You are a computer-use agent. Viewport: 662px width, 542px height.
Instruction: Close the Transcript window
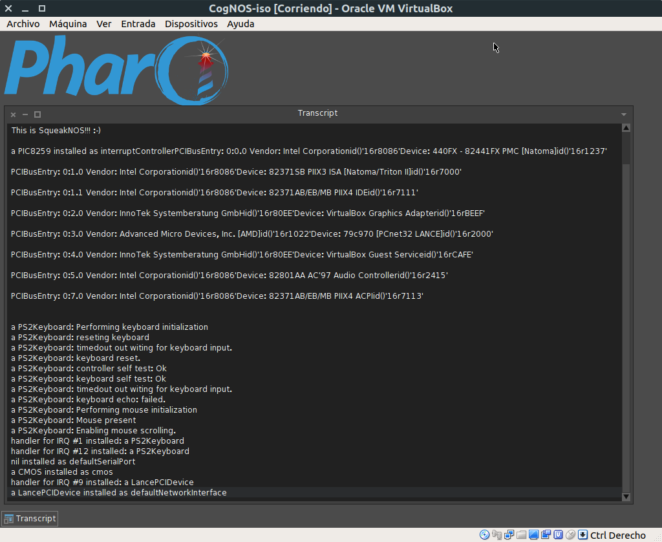coord(13,114)
